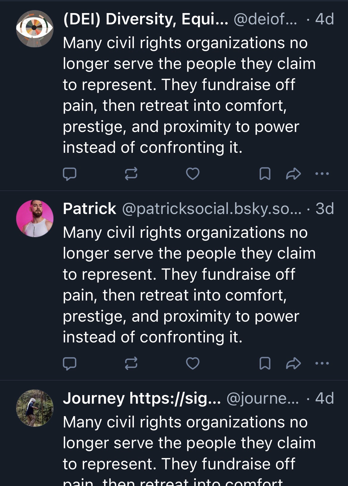Like the DEI Diversity post
Viewport: 348px width, 486px height.
(192, 174)
